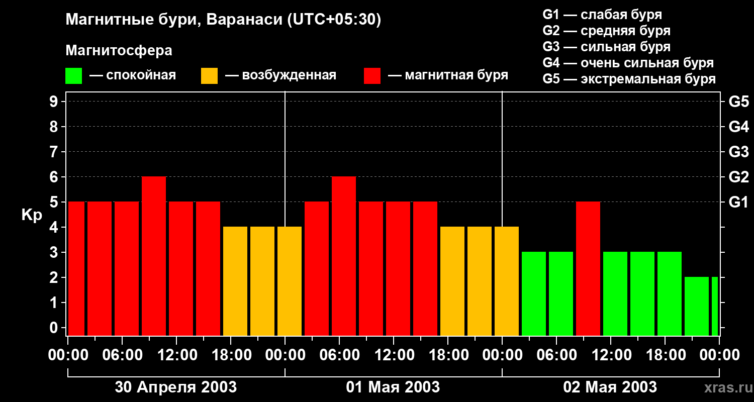Viewport: 754px width, 402px height.
Task: Click the G5 label on the right axis
Action: [x=739, y=102]
